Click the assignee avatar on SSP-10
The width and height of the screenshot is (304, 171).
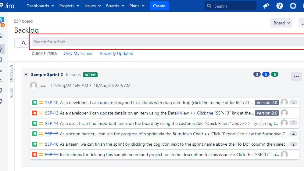tap(284, 102)
